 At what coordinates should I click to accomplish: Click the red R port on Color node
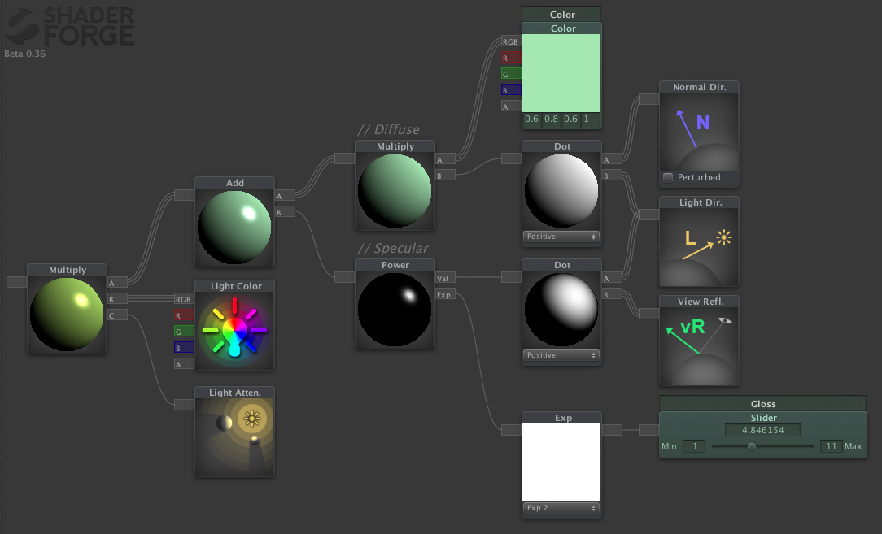pyautogui.click(x=511, y=58)
